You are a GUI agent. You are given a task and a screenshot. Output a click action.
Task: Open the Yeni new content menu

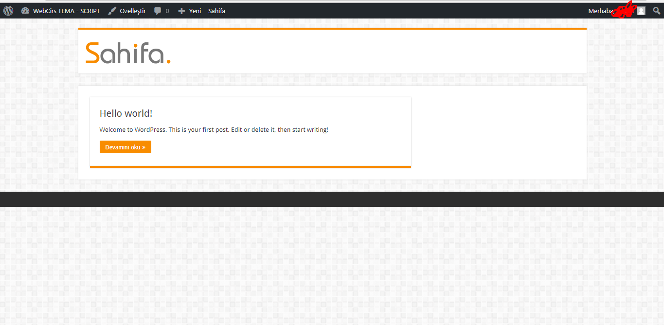[x=190, y=11]
